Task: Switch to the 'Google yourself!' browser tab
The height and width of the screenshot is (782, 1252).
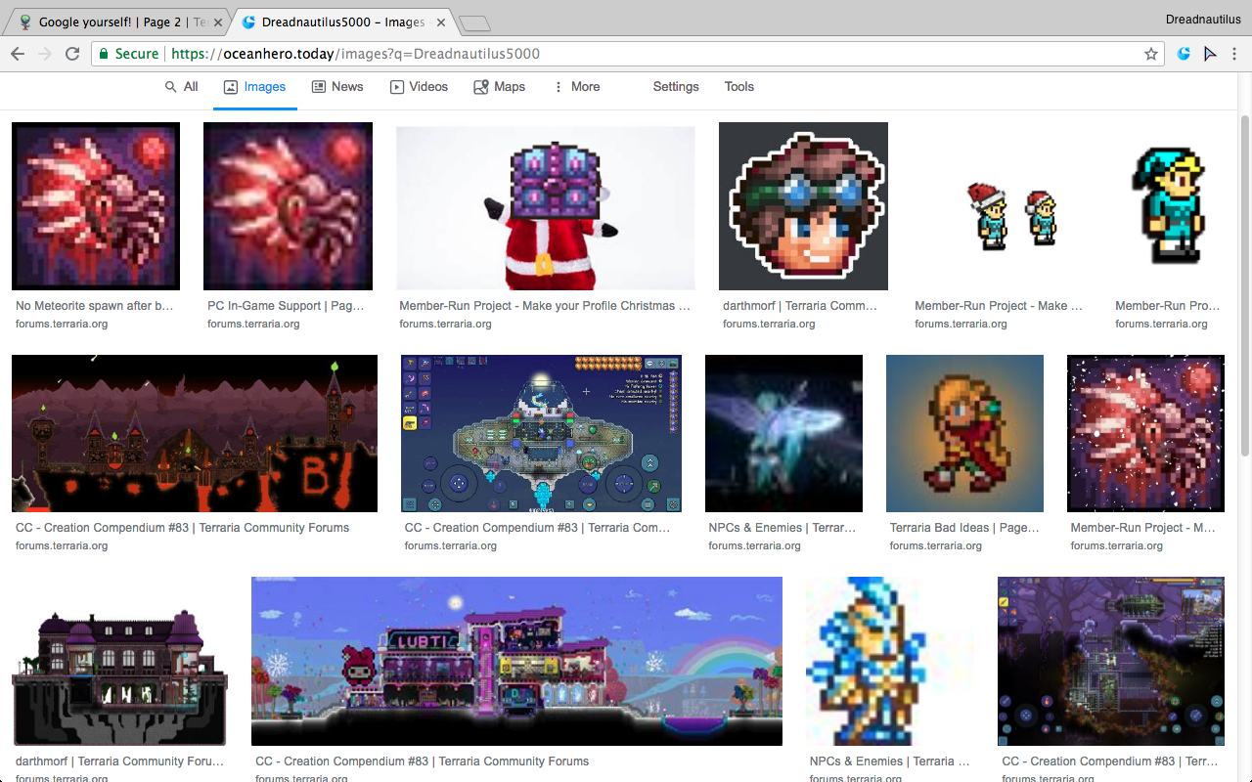Action: tap(119, 22)
